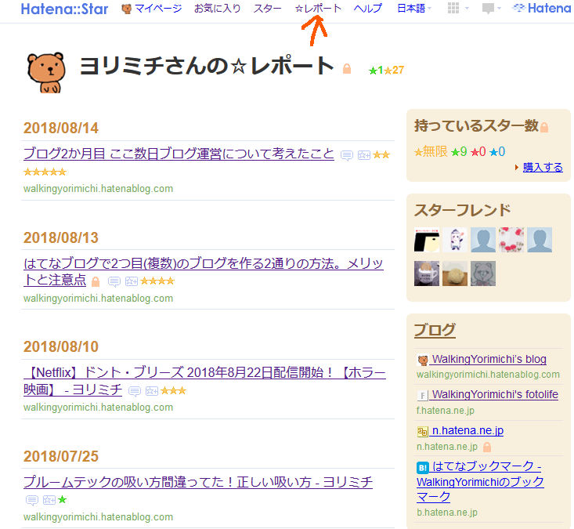Open the post はてなブログで2つ目(複数)のブログを作る2通りの方法
This screenshot has width=574, height=529.
[x=203, y=271]
